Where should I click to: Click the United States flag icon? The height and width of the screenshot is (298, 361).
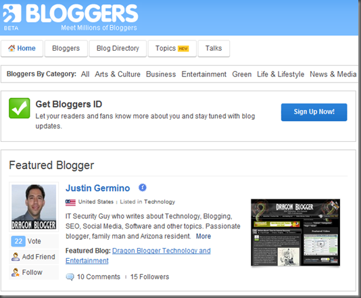pos(70,202)
